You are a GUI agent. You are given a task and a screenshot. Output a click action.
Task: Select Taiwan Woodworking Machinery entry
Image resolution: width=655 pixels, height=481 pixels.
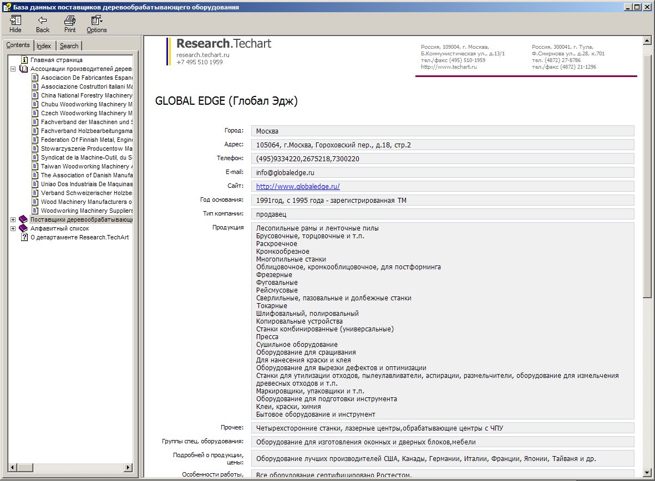pos(87,166)
